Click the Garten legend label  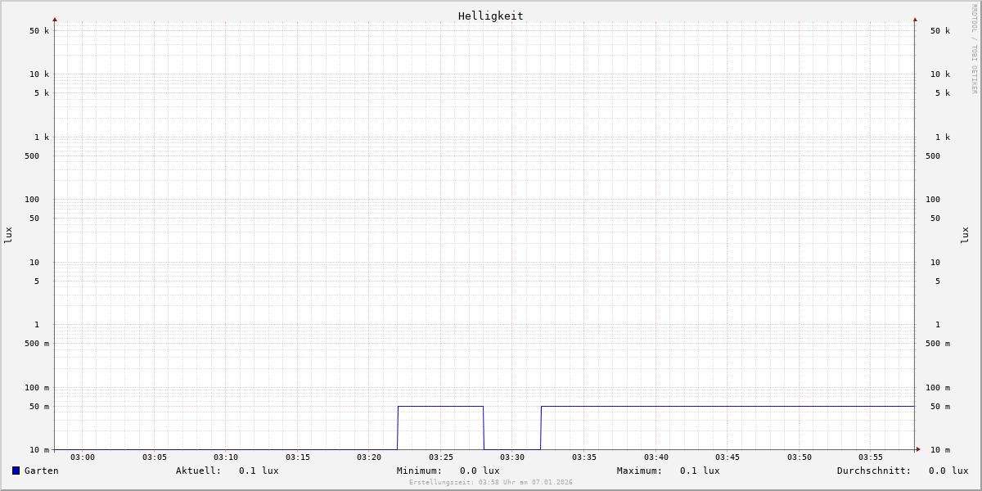[x=41, y=471]
